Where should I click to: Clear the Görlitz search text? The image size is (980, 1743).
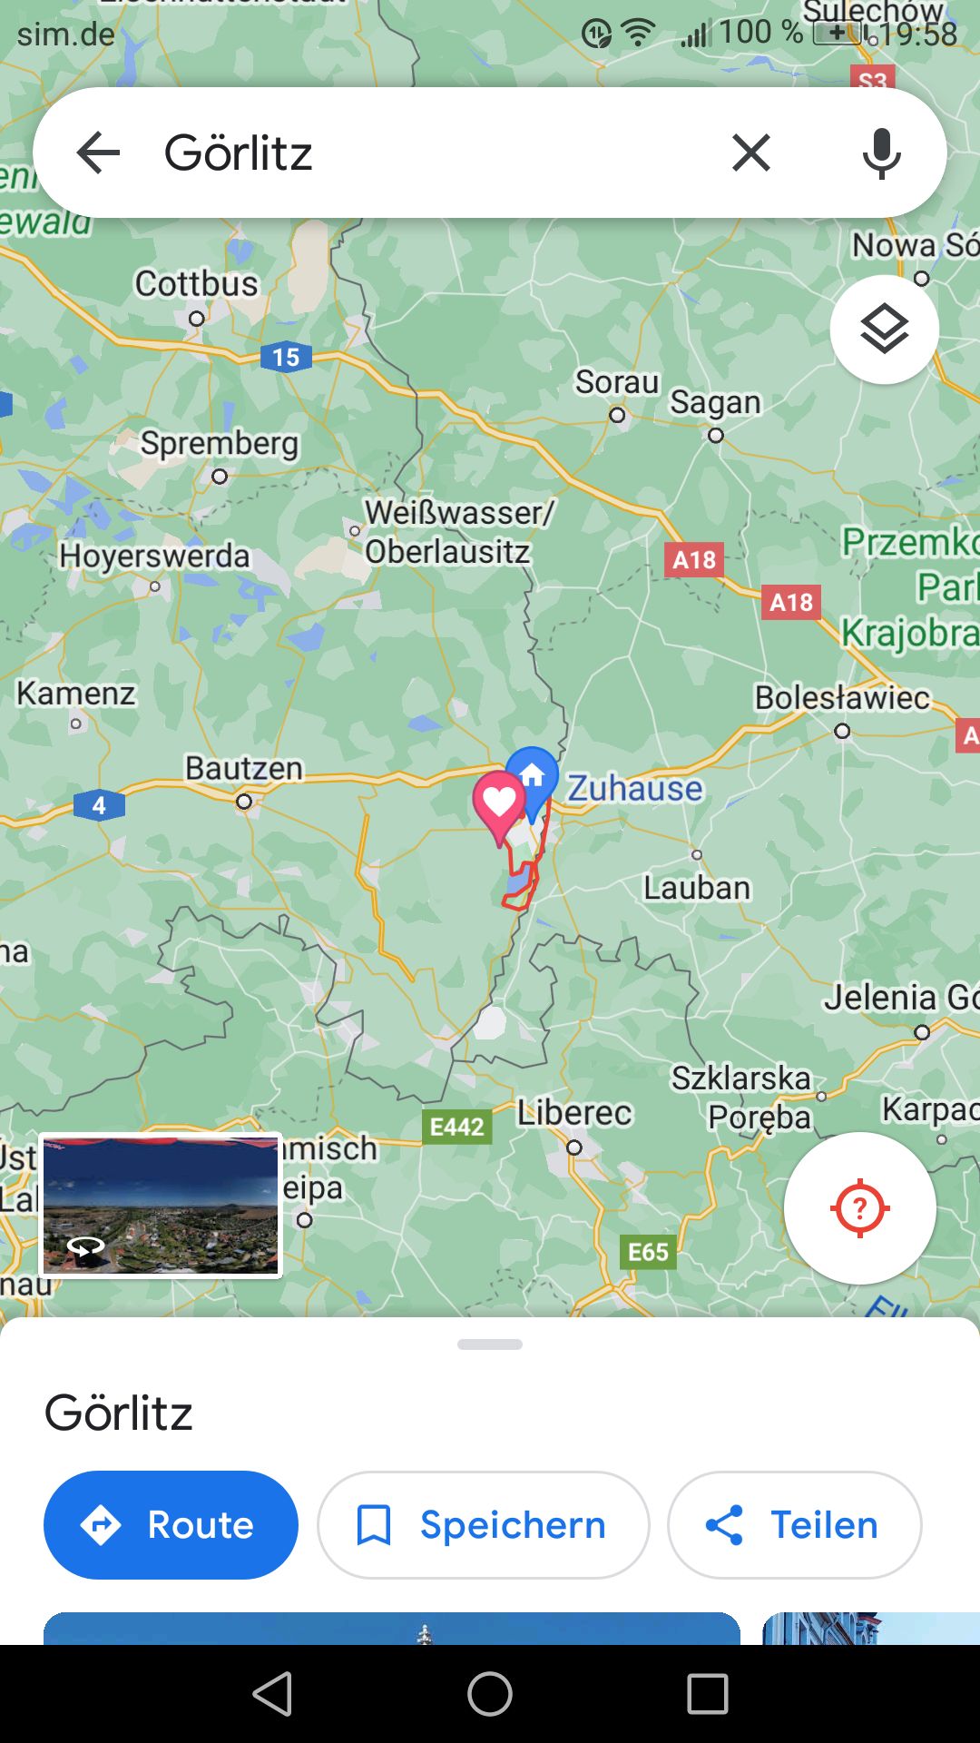[751, 153]
